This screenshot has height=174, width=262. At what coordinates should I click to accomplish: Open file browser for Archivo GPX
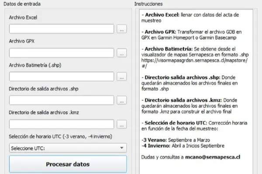pos(122,53)
